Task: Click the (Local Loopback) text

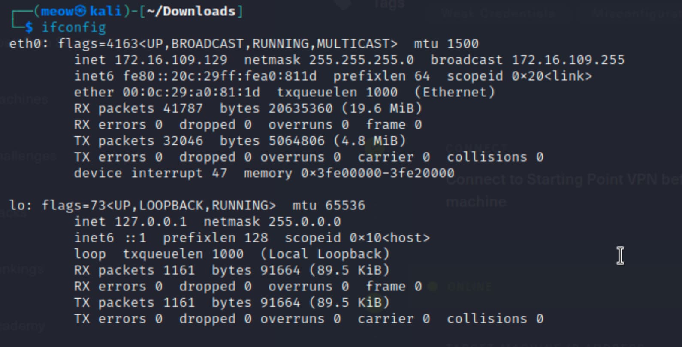Action: pos(325,254)
